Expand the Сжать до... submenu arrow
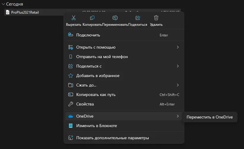This screenshot has height=149, width=244. coord(177,85)
